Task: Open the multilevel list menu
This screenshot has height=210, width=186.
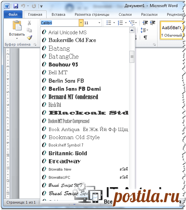Action: pos(133,23)
